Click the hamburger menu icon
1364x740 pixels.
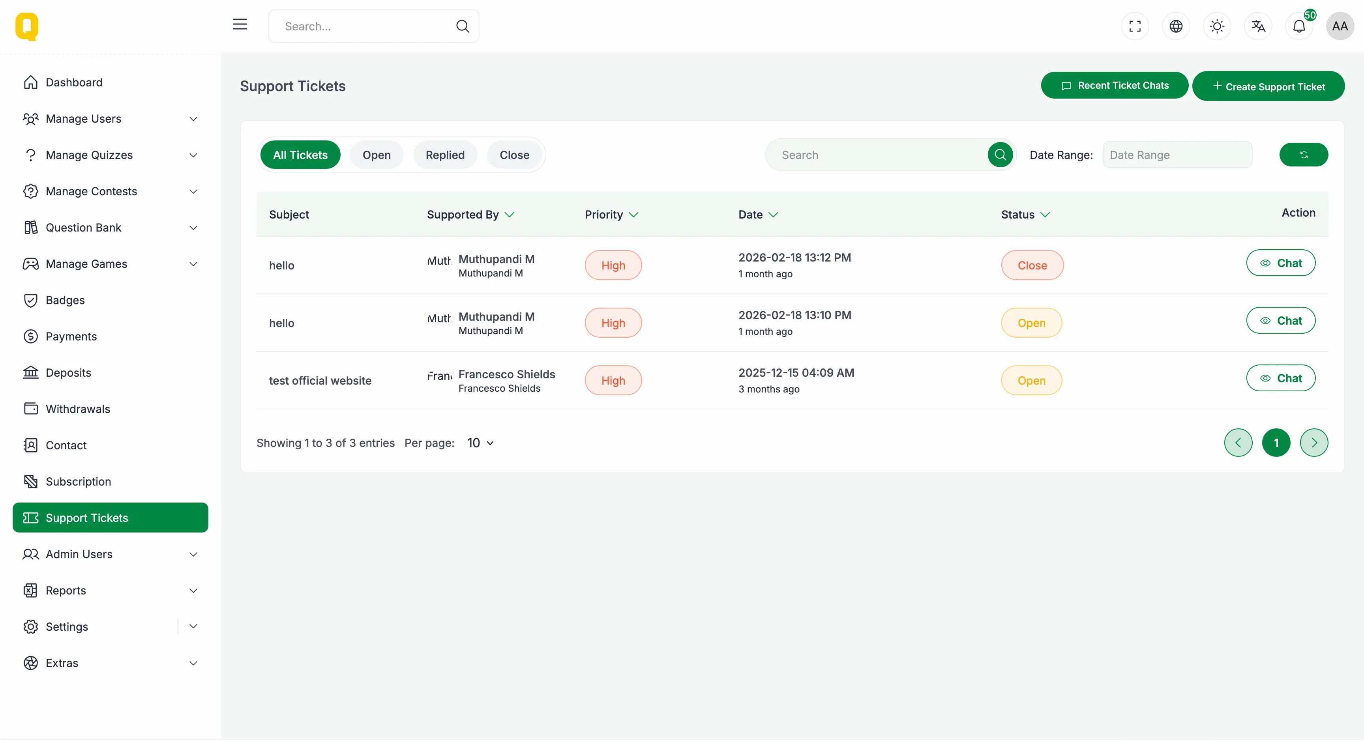pyautogui.click(x=240, y=24)
